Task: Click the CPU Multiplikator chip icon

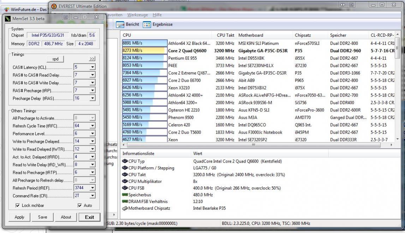Action: pos(125,181)
